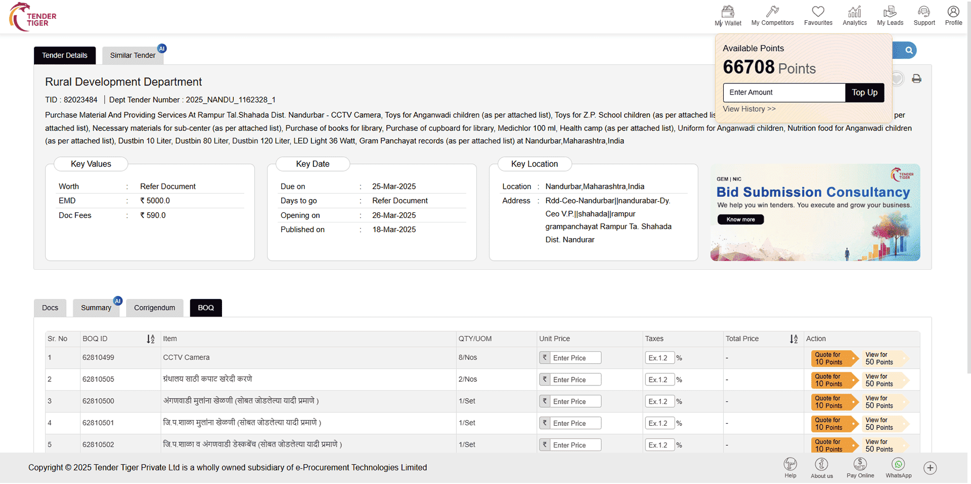The width and height of the screenshot is (971, 484).
Task: View the Similar Tender tab
Action: point(132,55)
